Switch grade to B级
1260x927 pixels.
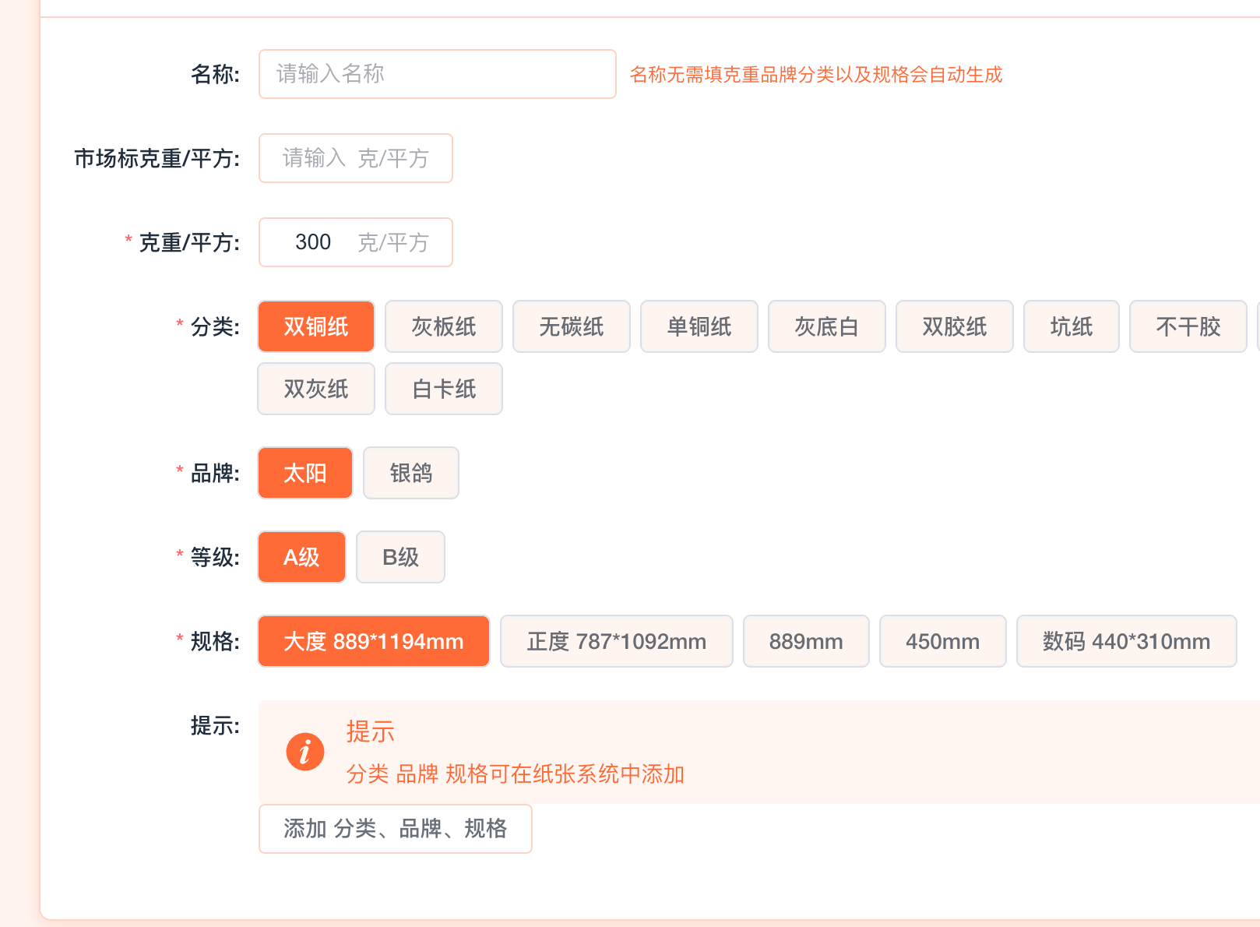click(400, 557)
